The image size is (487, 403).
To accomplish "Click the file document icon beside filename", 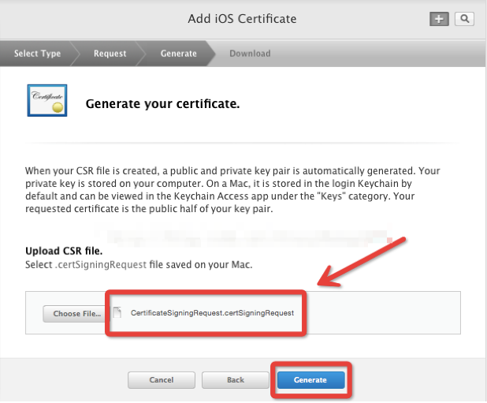I will coord(117,312).
